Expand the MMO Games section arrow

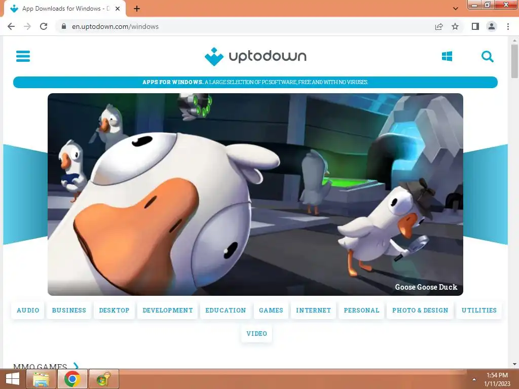(76, 366)
